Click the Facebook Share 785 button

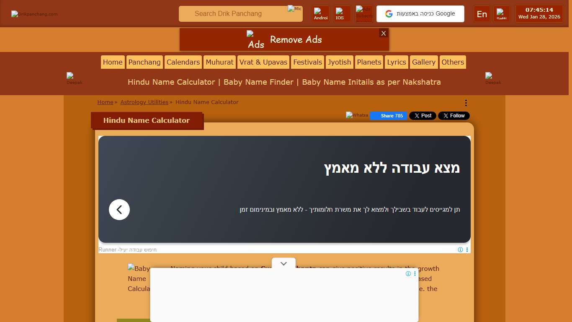[388, 116]
